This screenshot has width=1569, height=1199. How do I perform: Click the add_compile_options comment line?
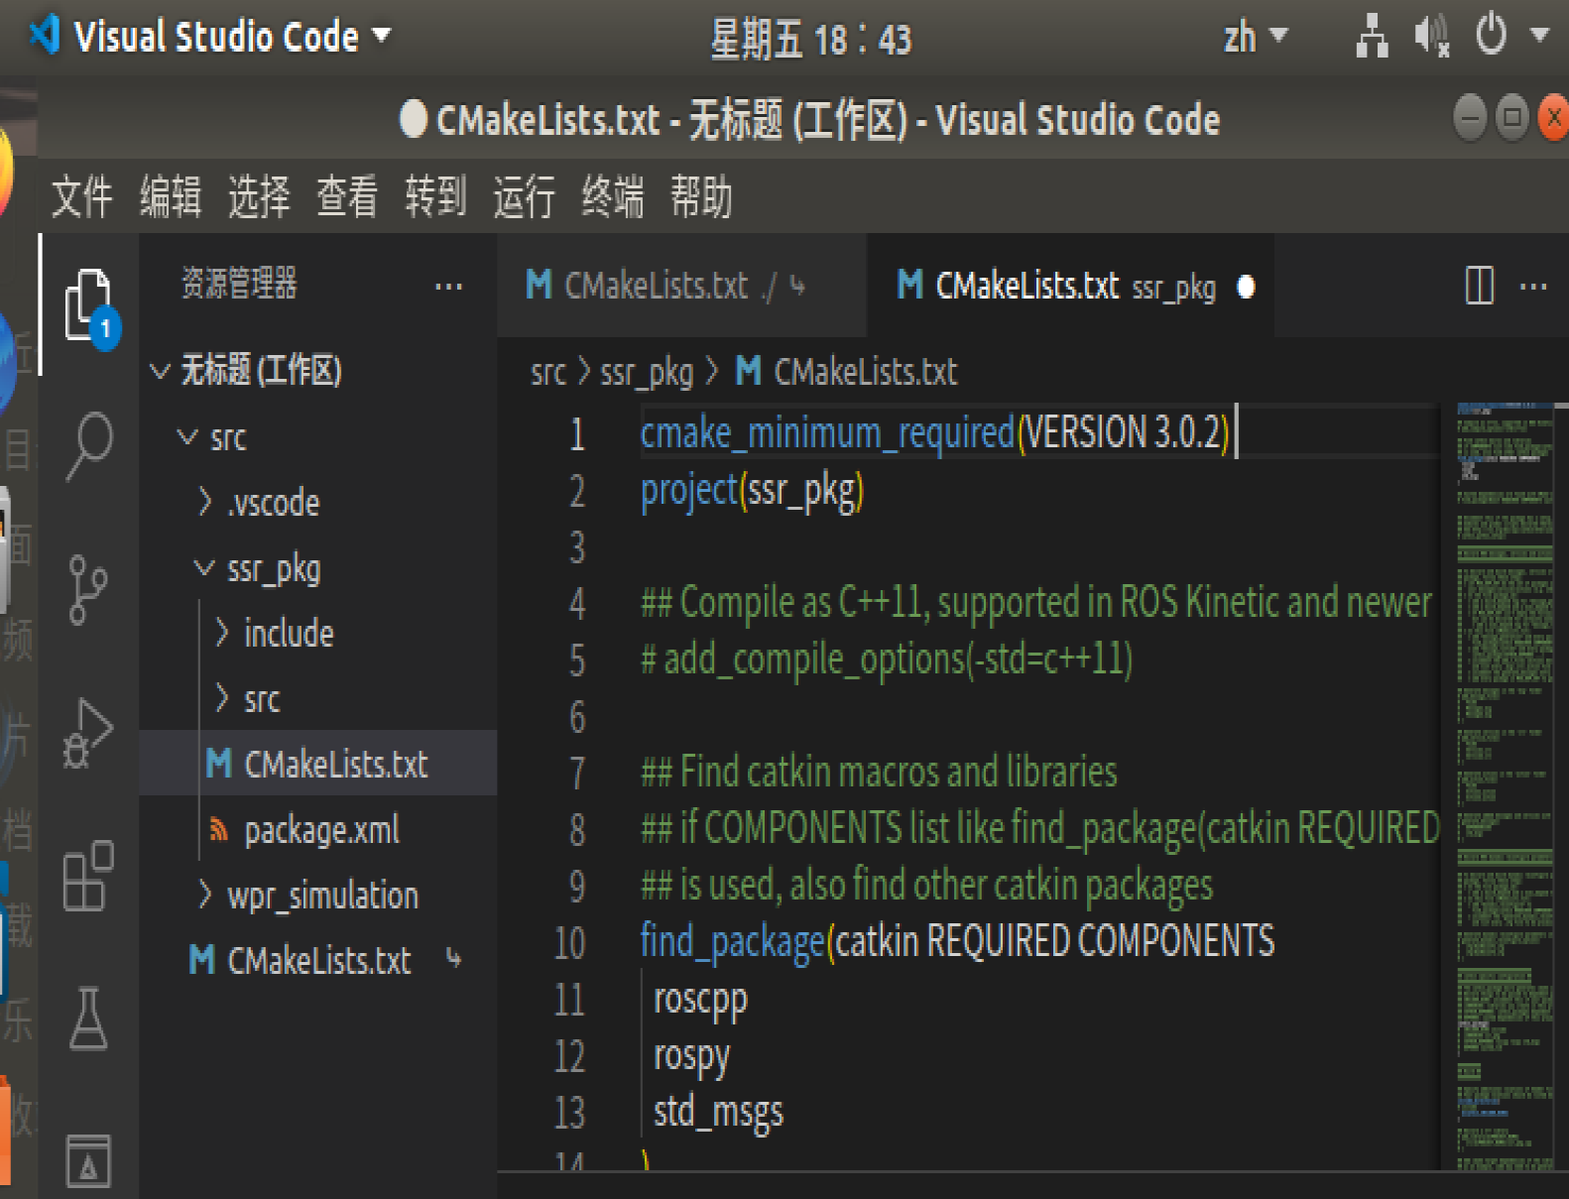[x=887, y=659]
